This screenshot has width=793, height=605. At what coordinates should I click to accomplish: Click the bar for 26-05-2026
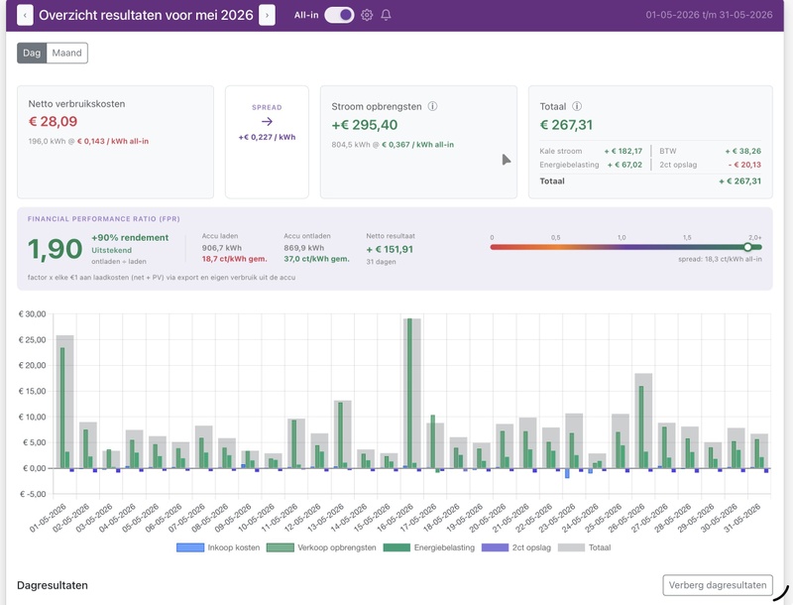click(643, 421)
